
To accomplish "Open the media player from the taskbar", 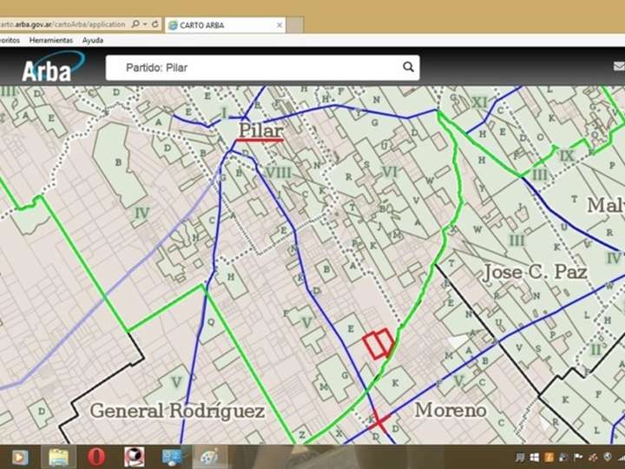I will coord(19,457).
